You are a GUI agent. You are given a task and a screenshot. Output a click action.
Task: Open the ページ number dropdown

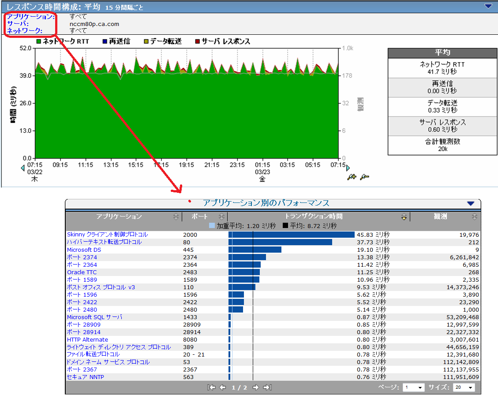(414, 387)
